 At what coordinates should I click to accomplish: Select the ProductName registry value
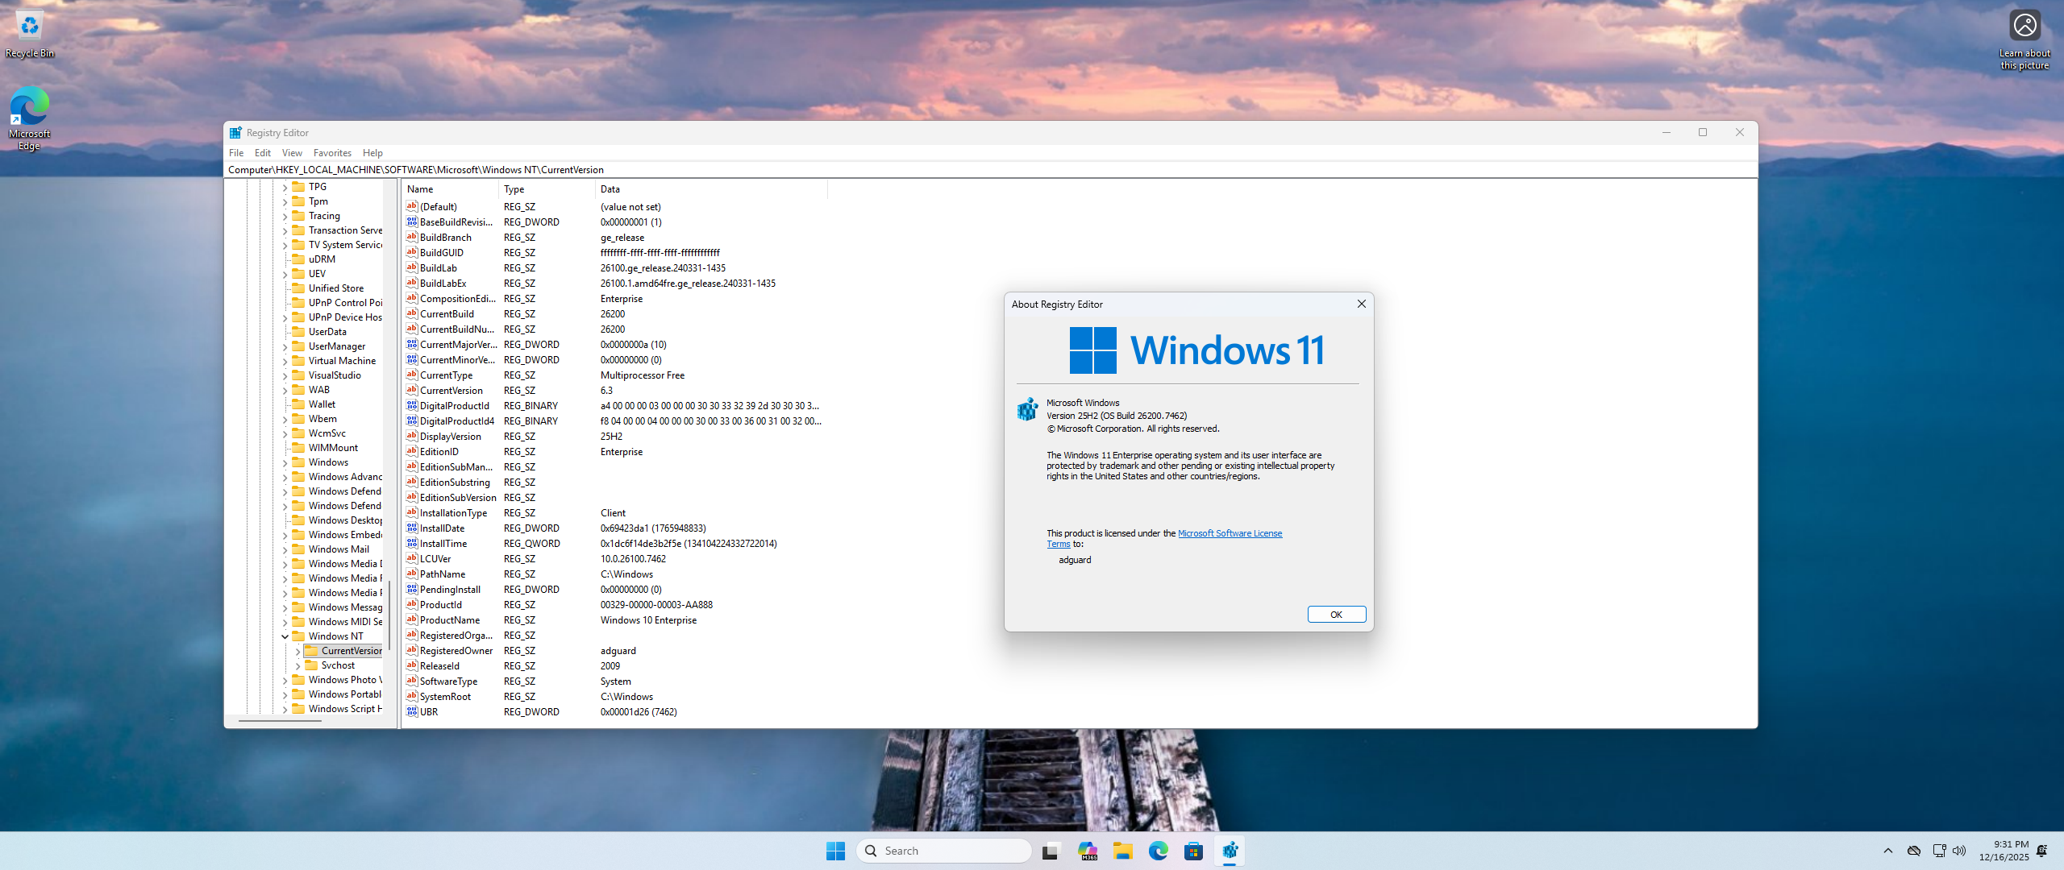[x=450, y=620]
